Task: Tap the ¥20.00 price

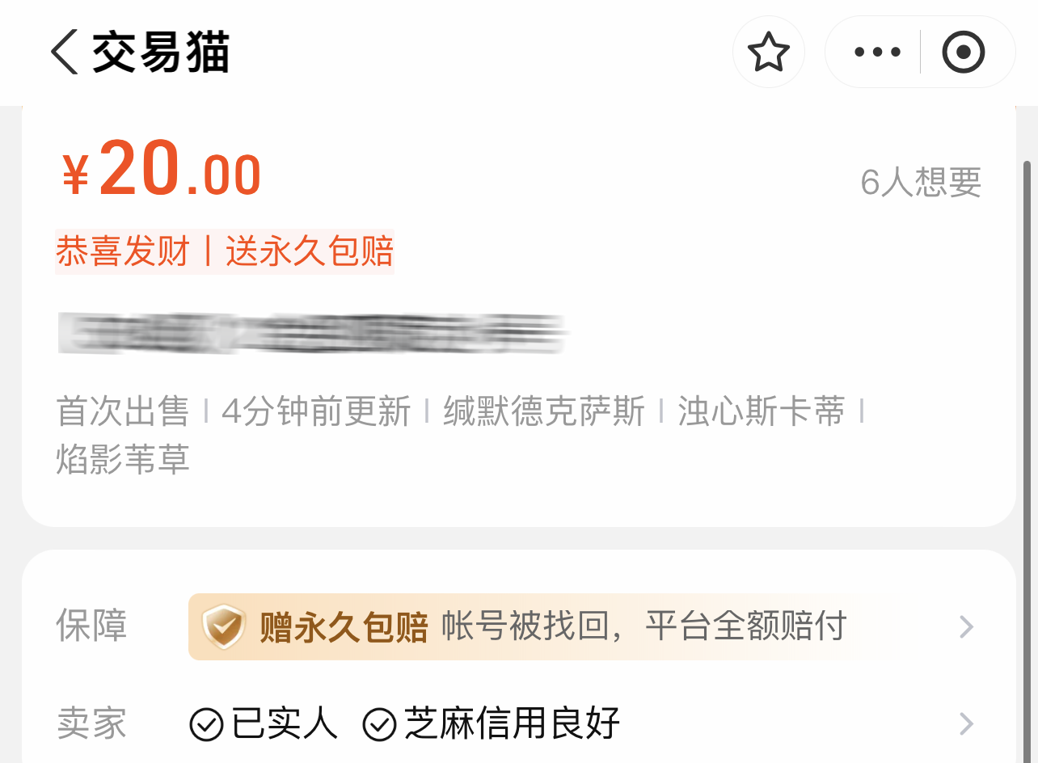Action: 162,171
